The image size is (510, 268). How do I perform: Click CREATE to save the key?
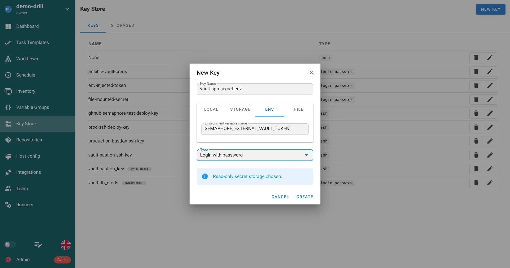(305, 197)
